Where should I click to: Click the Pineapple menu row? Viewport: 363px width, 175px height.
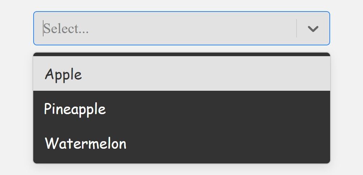coord(181,109)
